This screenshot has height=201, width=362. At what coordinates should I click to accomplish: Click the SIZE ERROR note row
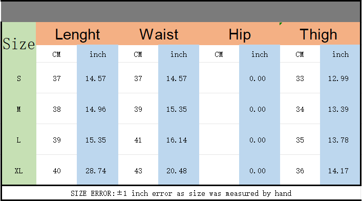[181, 193]
